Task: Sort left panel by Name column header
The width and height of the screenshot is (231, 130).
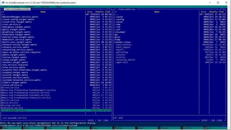Action: coord(43,12)
